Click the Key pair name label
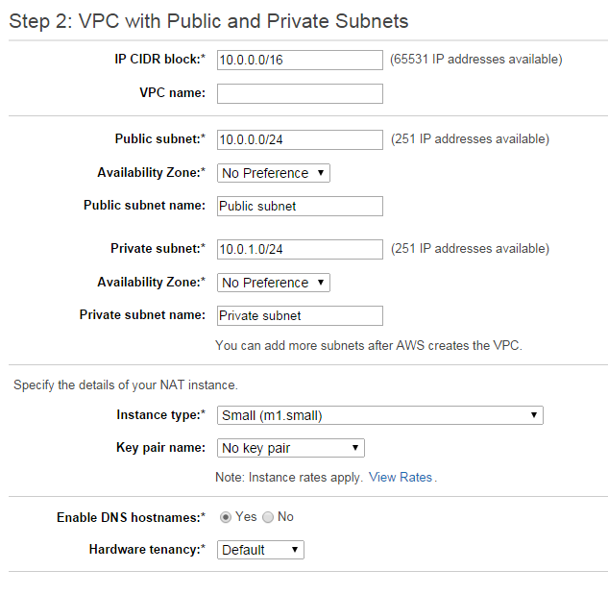This screenshot has height=595, width=608. click(159, 448)
